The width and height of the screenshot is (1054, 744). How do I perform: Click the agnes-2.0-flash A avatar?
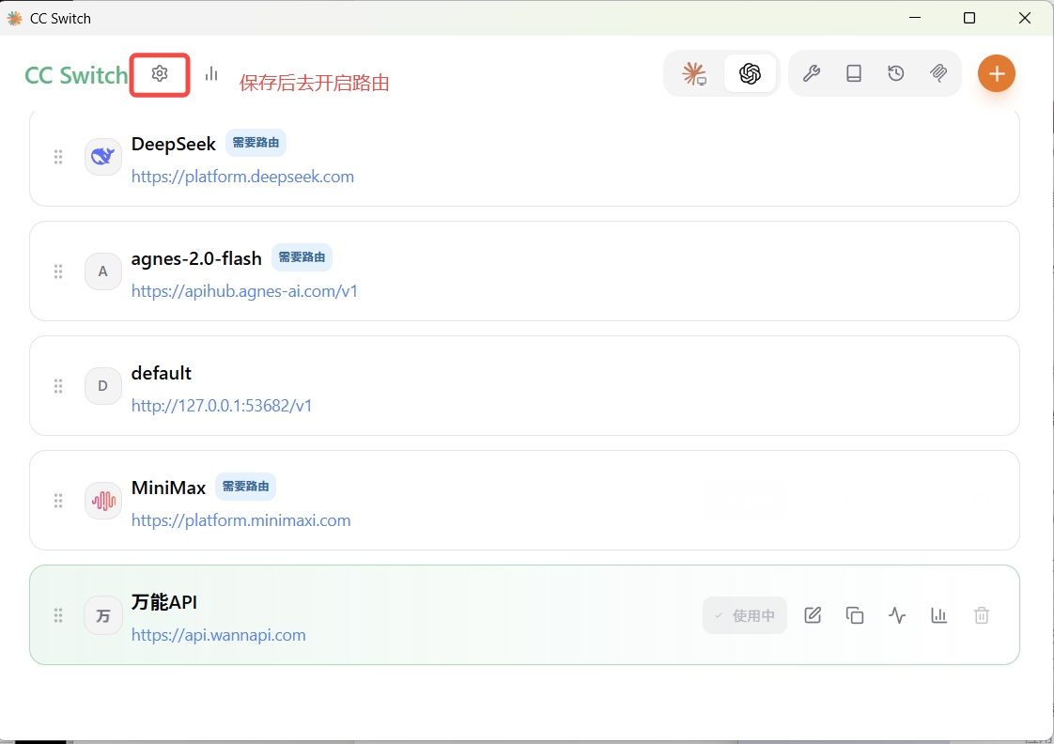click(102, 271)
